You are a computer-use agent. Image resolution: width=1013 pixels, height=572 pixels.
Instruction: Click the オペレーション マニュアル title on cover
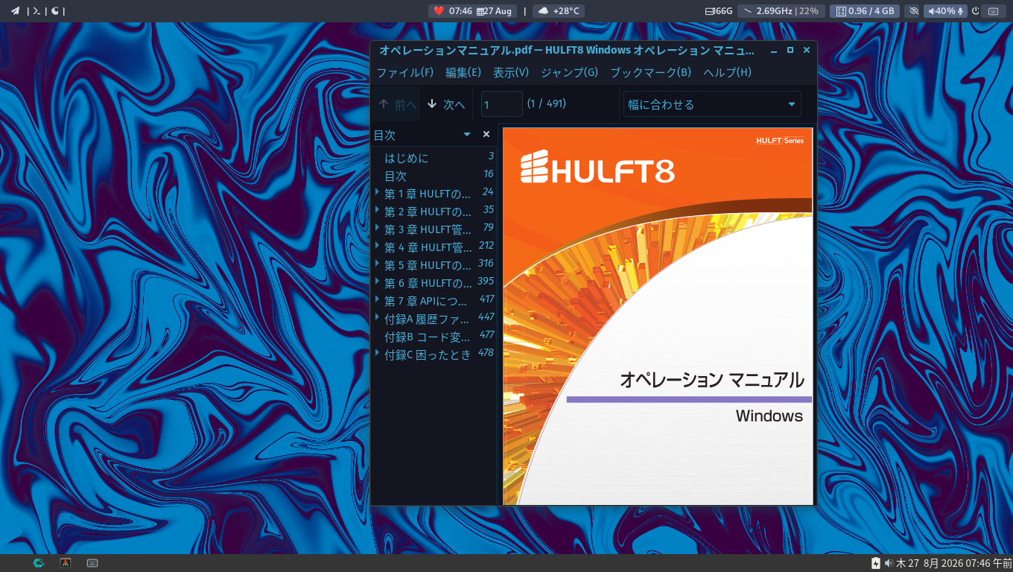pos(712,380)
